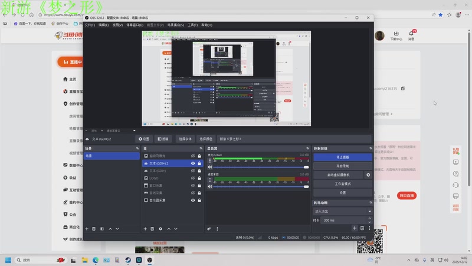This screenshot has width=472, height=266.
Task: Move the scene up with the 场景 panel up arrow
Action: (x=110, y=229)
